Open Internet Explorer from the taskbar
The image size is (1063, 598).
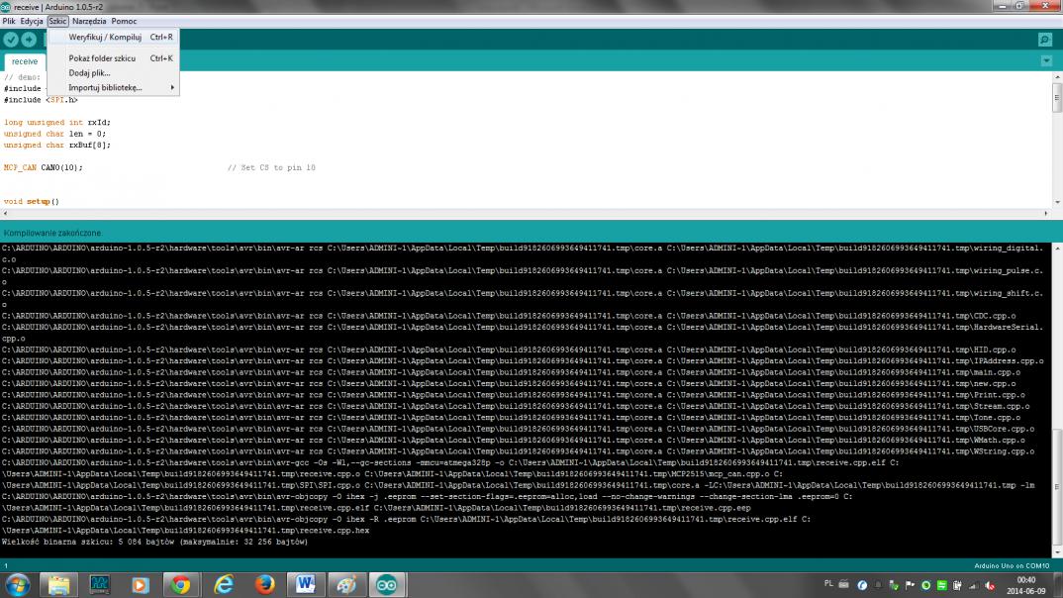click(x=223, y=584)
